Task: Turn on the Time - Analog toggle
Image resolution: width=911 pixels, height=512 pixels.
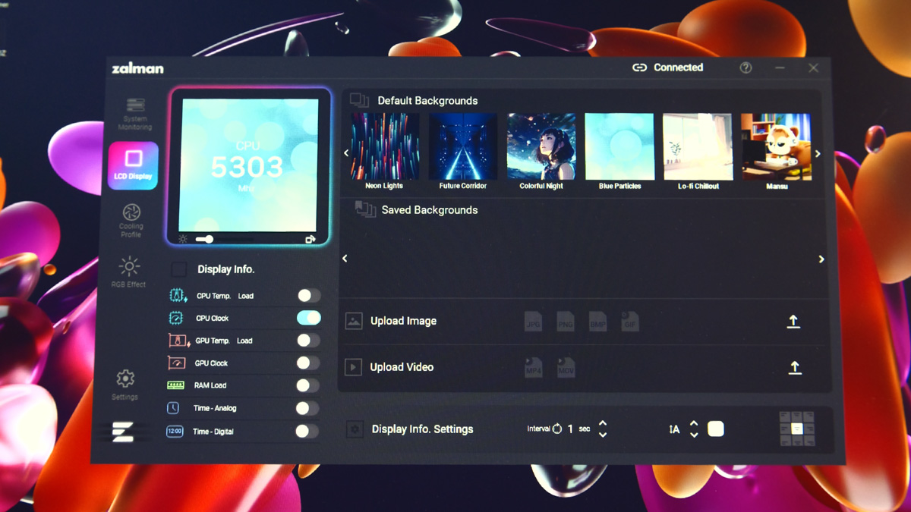Action: point(307,408)
